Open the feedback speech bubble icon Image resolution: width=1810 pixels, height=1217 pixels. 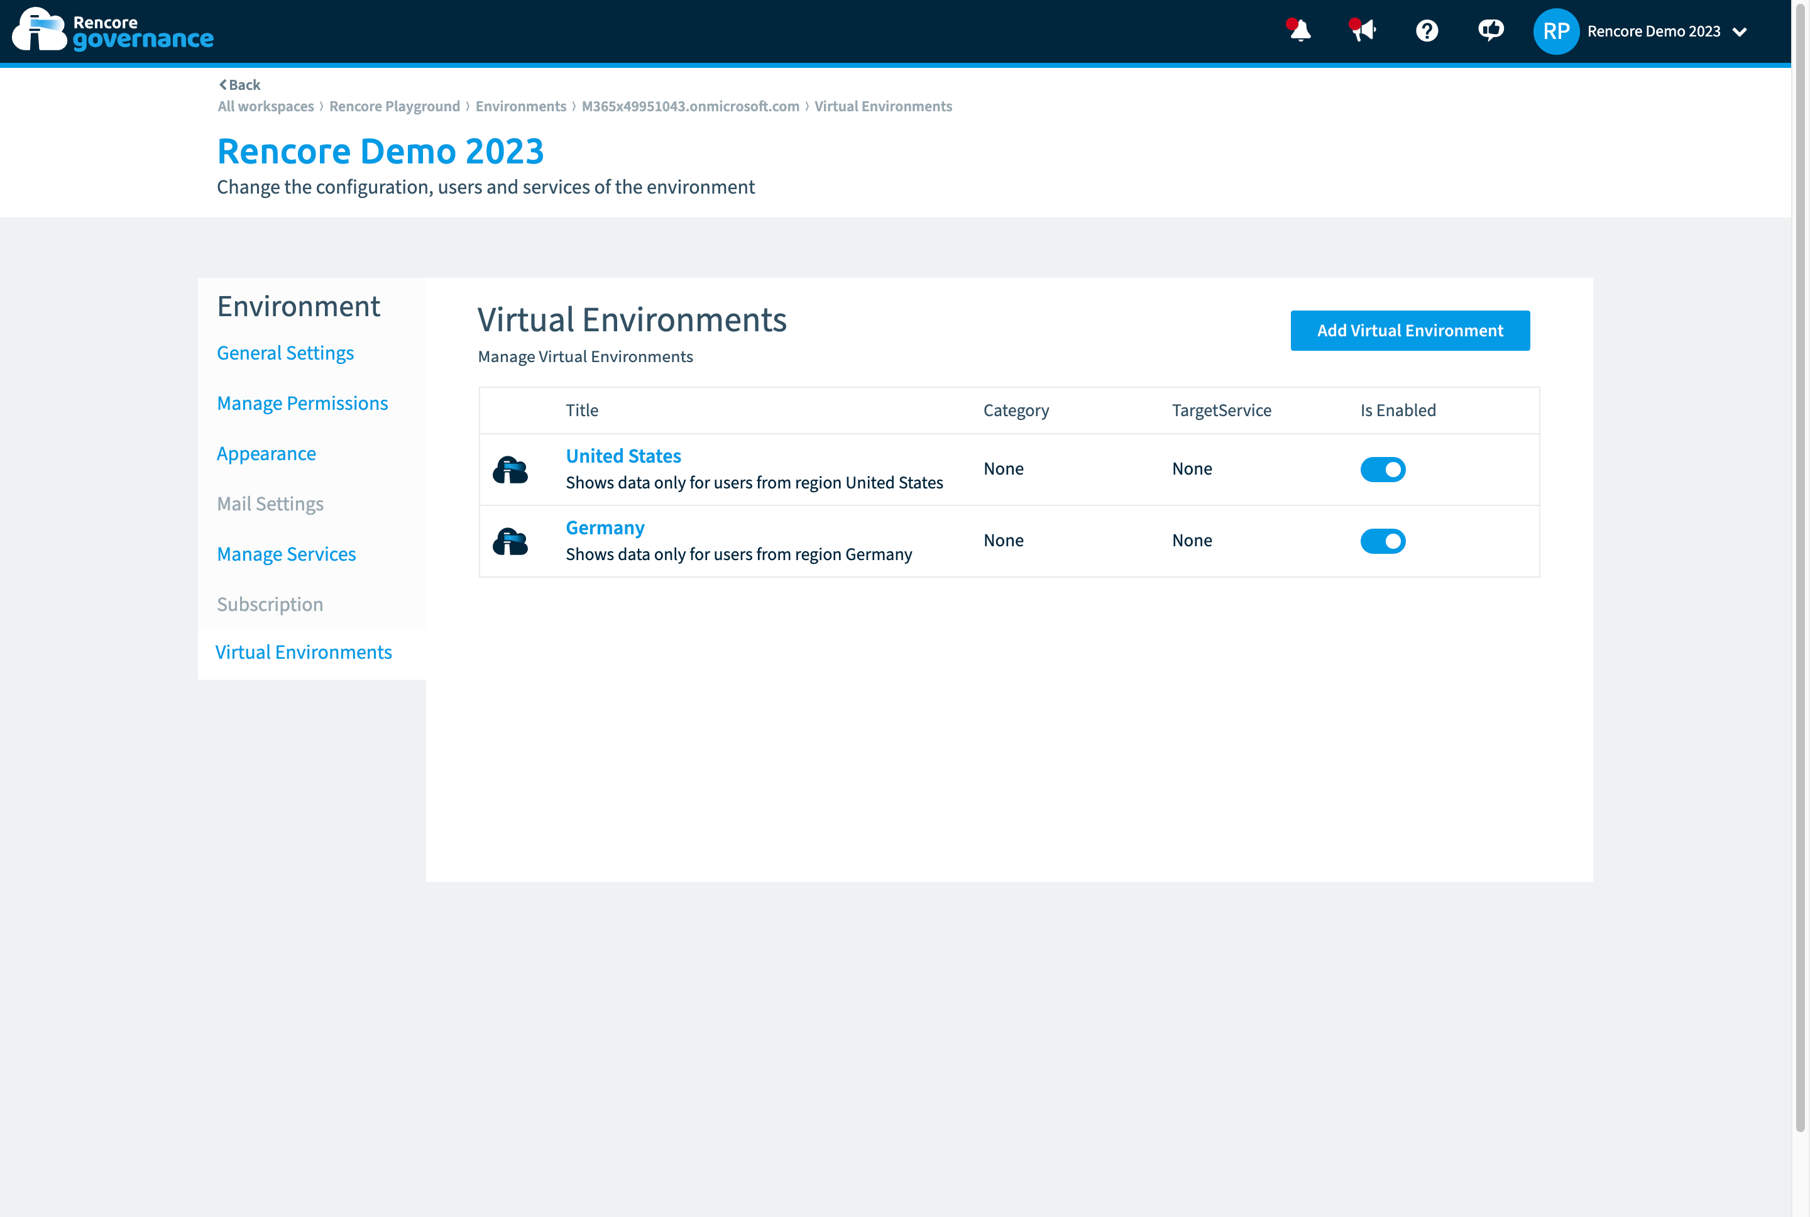(x=1490, y=30)
